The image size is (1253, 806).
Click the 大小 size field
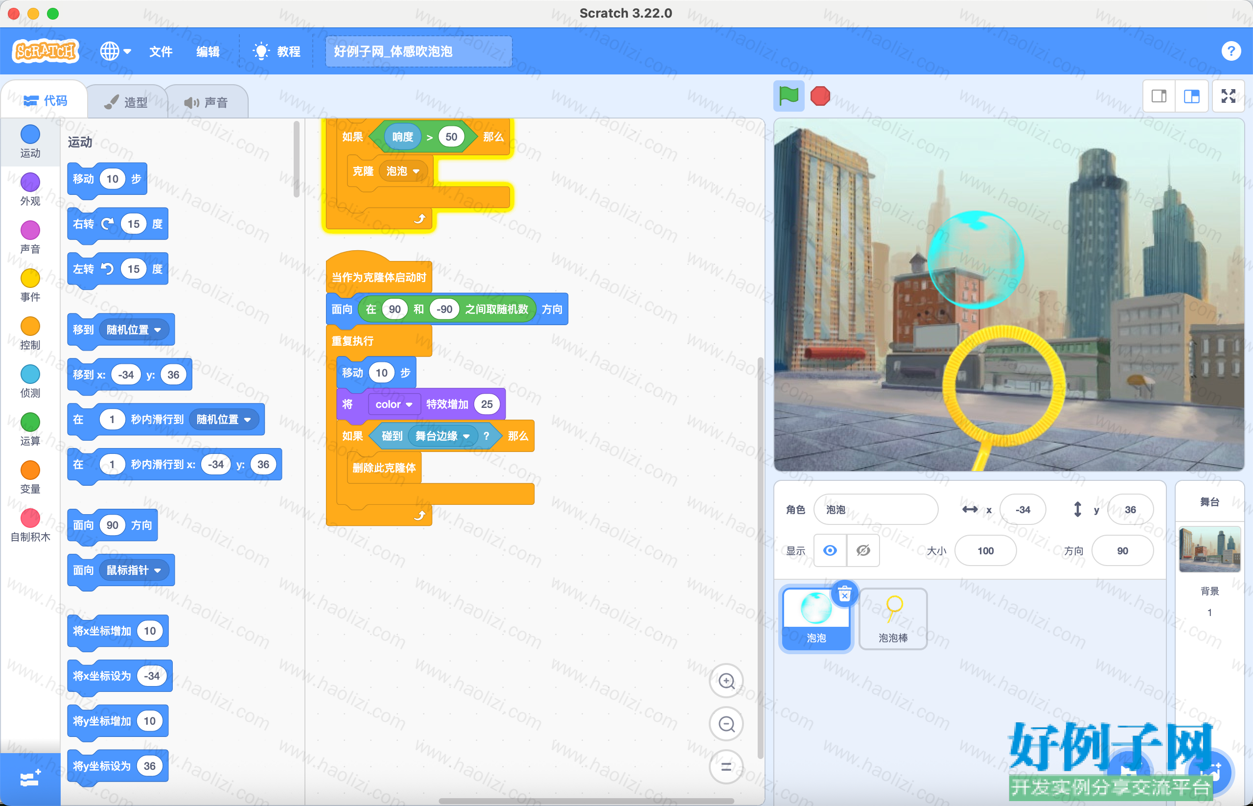[x=985, y=550]
